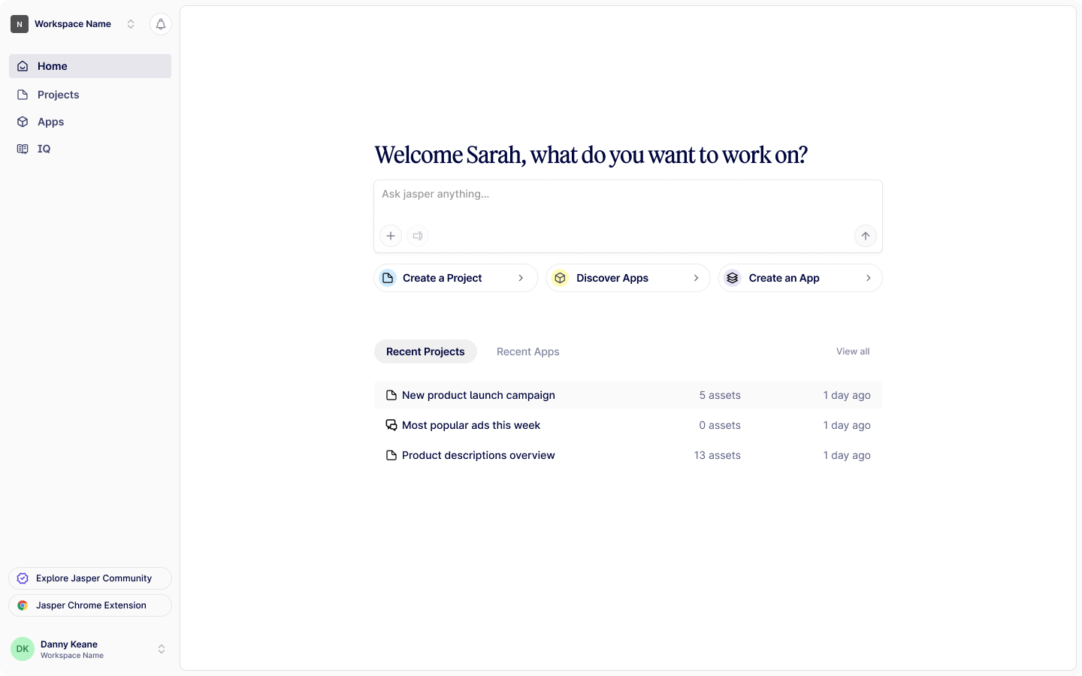Select the Recent Projects tab
The height and width of the screenshot is (676, 1082).
[425, 352]
